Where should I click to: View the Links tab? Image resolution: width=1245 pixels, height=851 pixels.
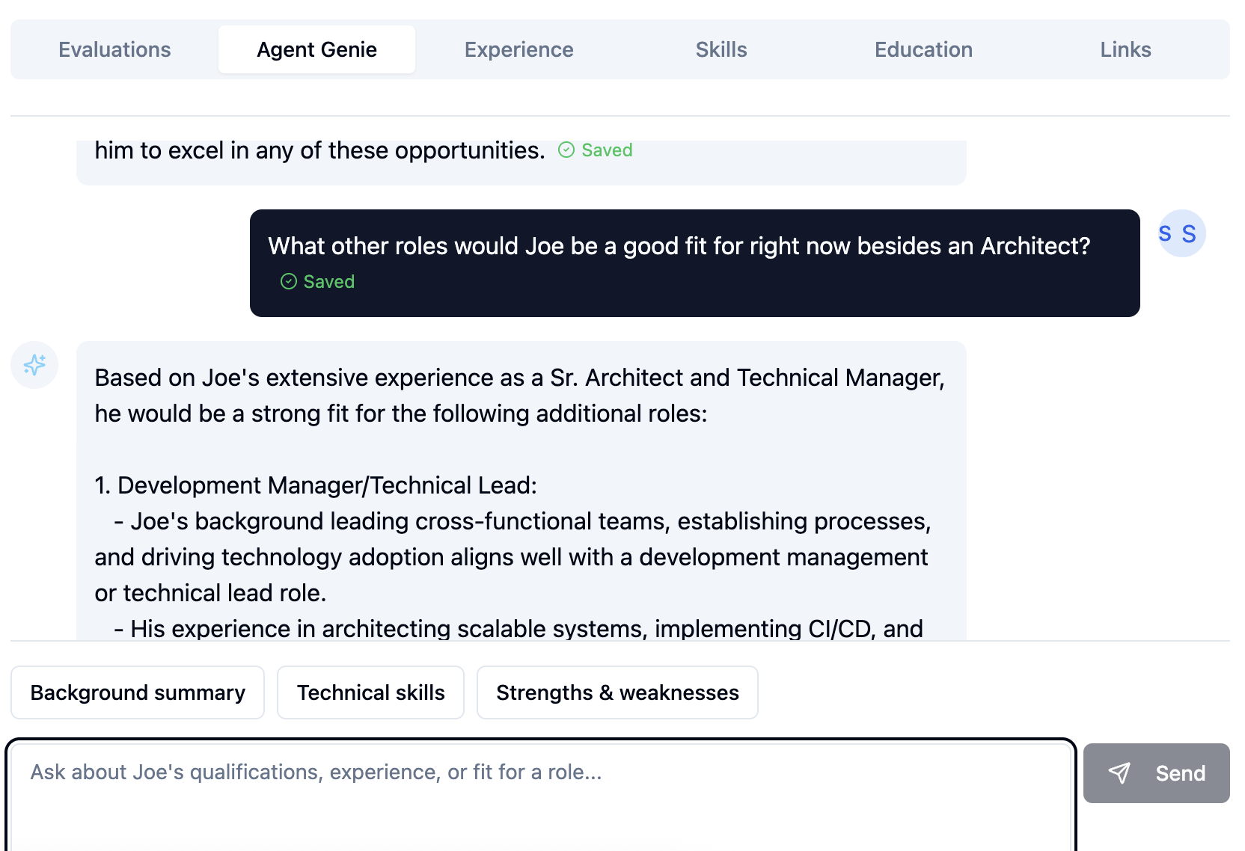coord(1125,49)
